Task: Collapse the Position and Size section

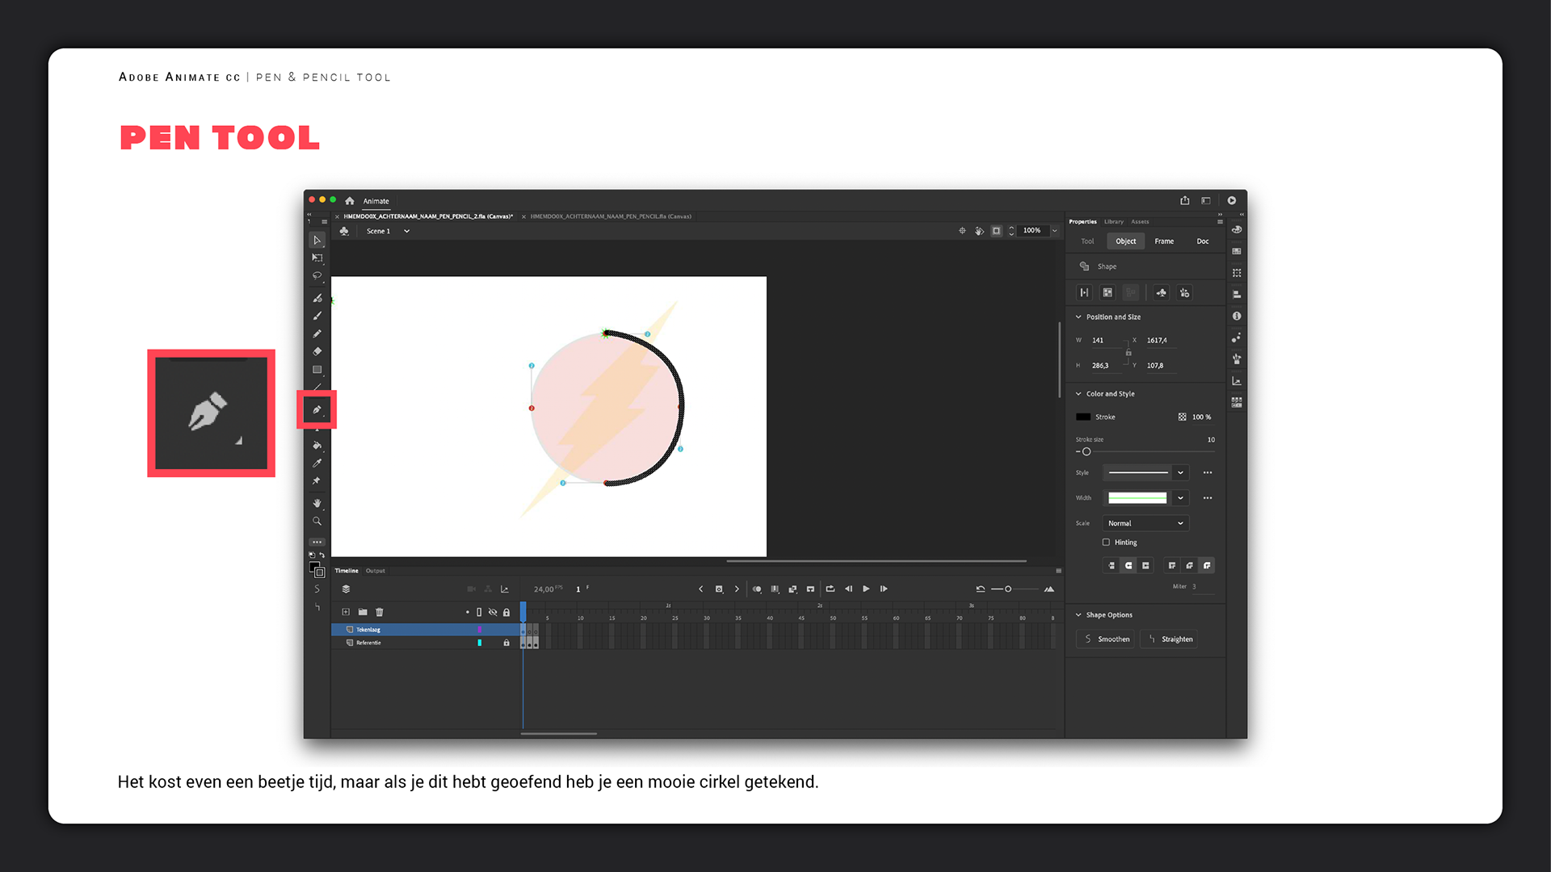Action: [1078, 317]
